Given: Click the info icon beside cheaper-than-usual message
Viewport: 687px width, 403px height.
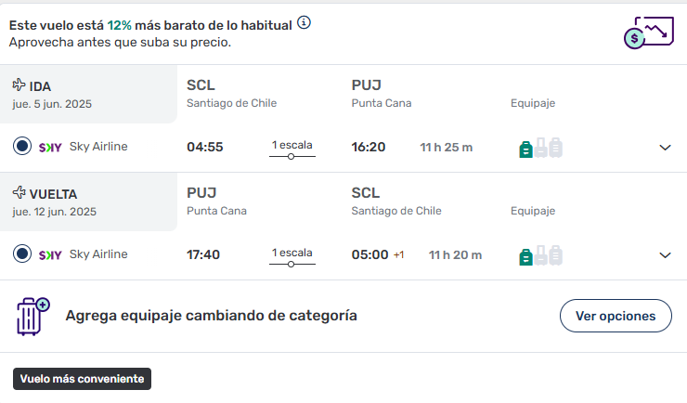Looking at the screenshot, I should [x=304, y=22].
